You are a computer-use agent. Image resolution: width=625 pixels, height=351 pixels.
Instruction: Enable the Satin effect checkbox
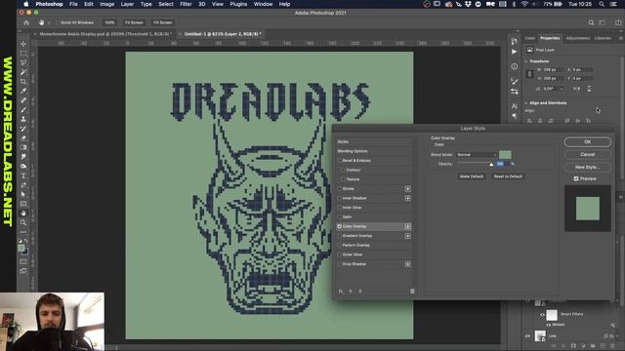(340, 216)
